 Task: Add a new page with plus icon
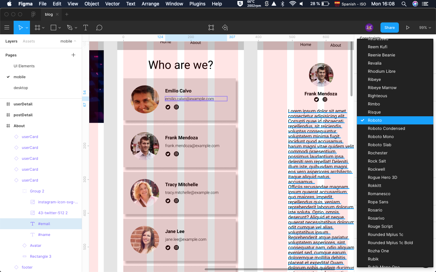[x=73, y=55]
